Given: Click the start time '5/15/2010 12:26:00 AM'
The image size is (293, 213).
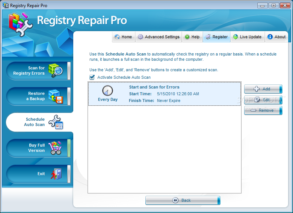Looking at the screenshot, I should [178, 94].
